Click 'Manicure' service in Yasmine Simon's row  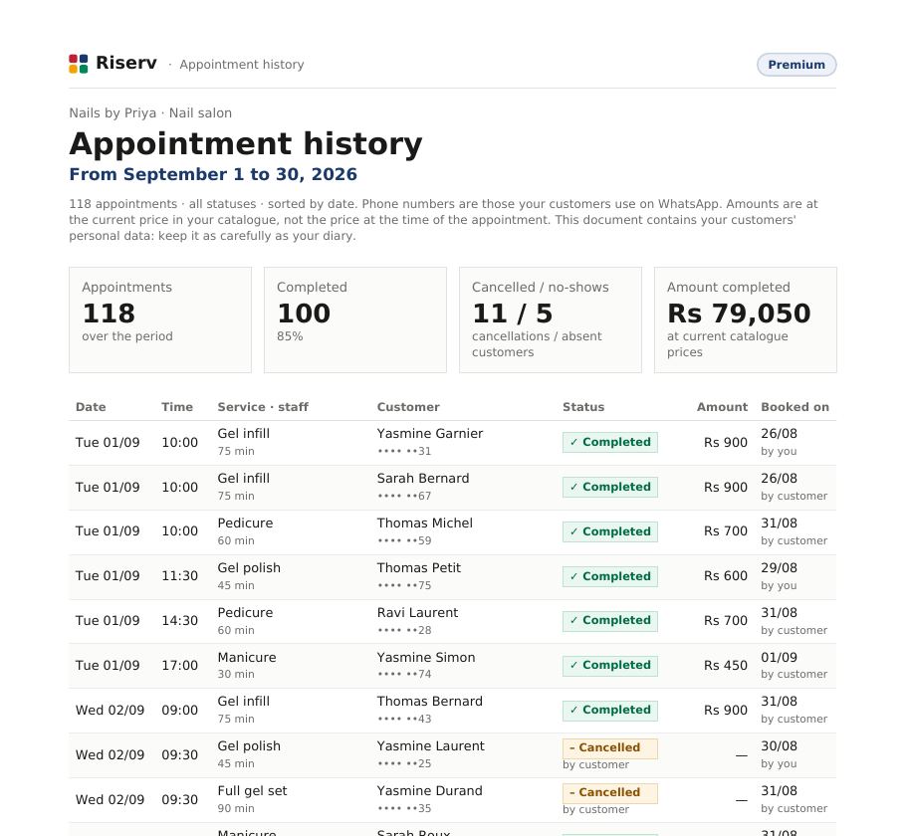pos(247,658)
